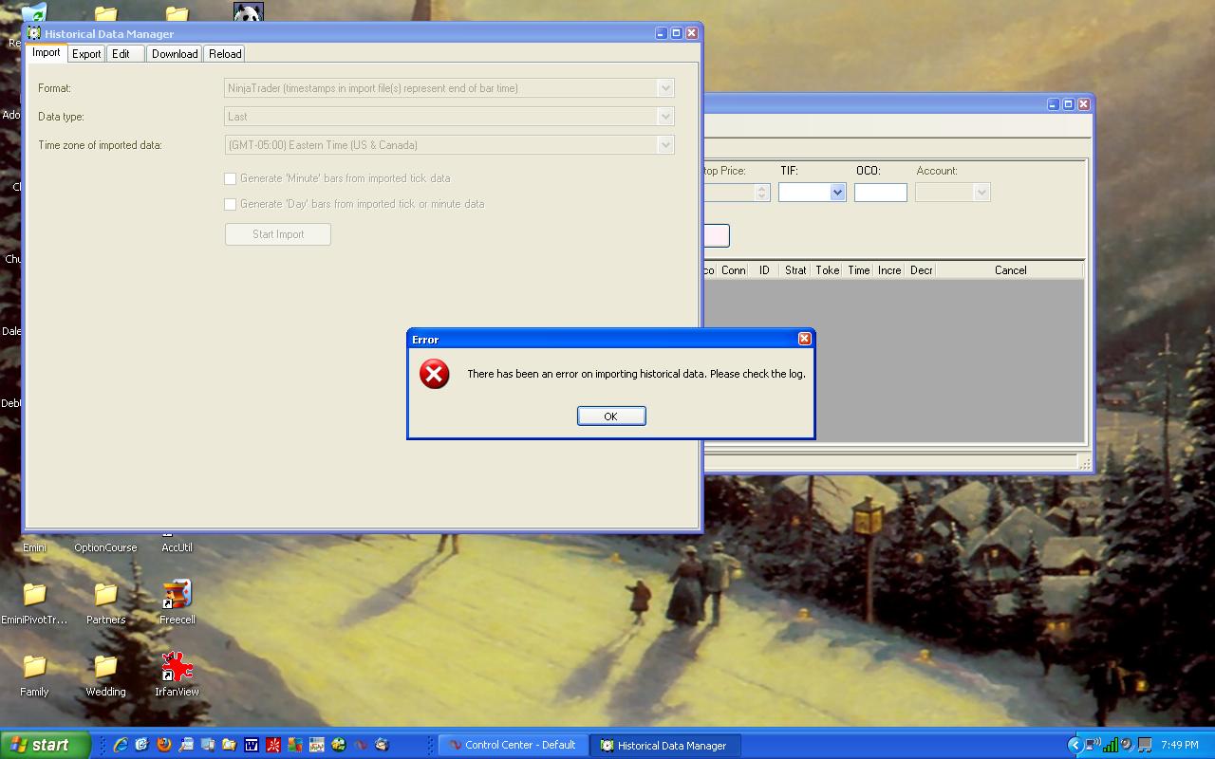Click the OCO input field
Viewport: 1215px width, 759px height.
point(881,193)
